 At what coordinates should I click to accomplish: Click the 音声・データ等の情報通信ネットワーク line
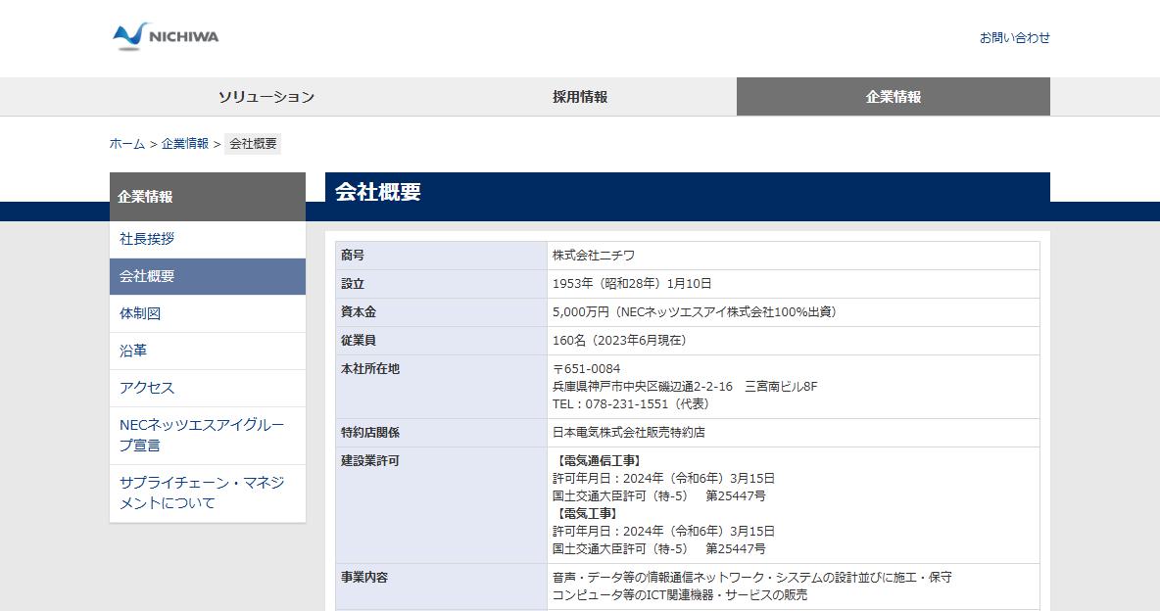click(752, 577)
